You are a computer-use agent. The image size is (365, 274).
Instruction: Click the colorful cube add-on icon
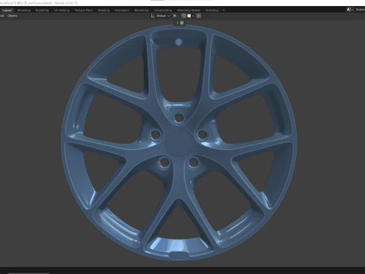tap(182, 23)
